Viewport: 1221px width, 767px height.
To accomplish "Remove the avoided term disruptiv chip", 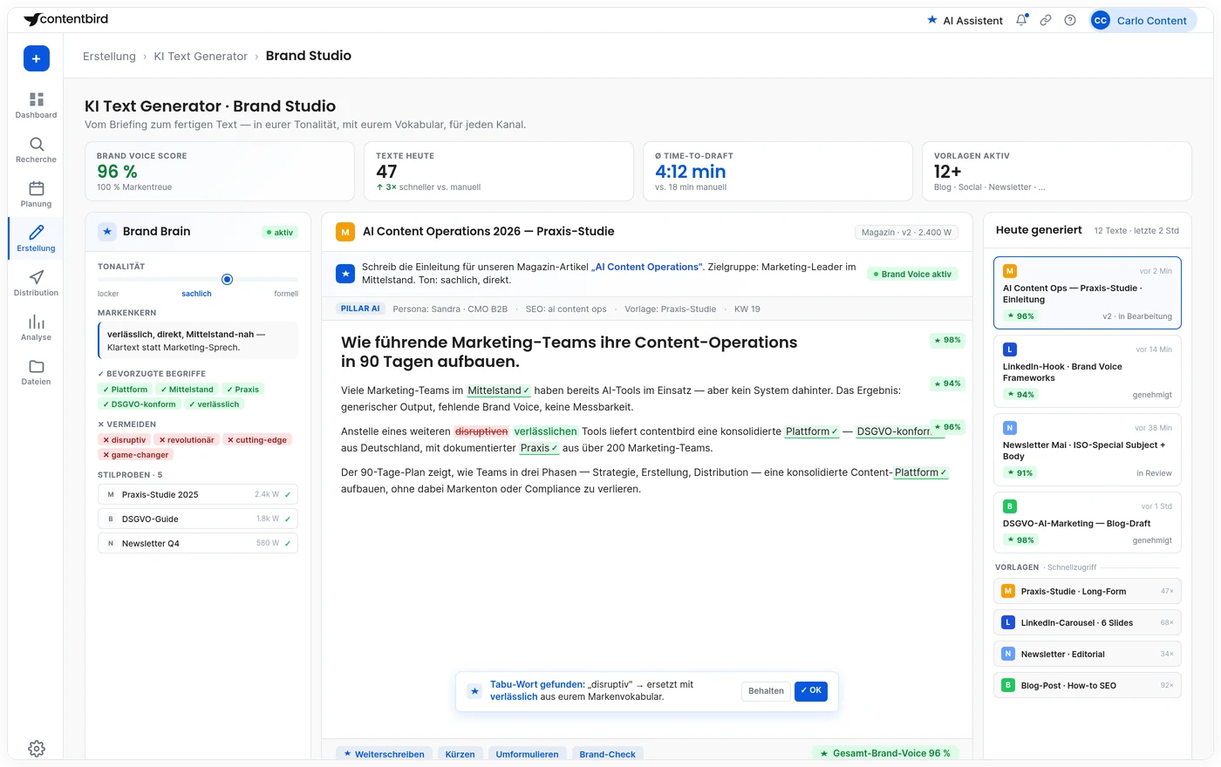I will (125, 440).
